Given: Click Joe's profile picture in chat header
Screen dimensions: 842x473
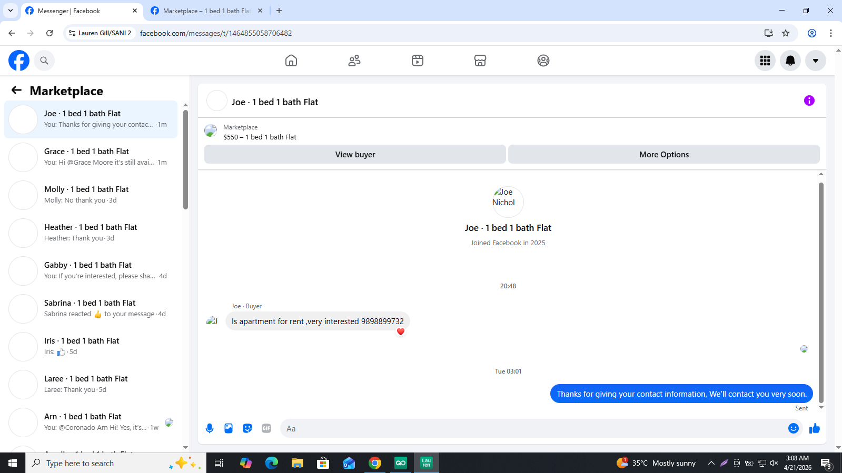Looking at the screenshot, I should pyautogui.click(x=217, y=101).
